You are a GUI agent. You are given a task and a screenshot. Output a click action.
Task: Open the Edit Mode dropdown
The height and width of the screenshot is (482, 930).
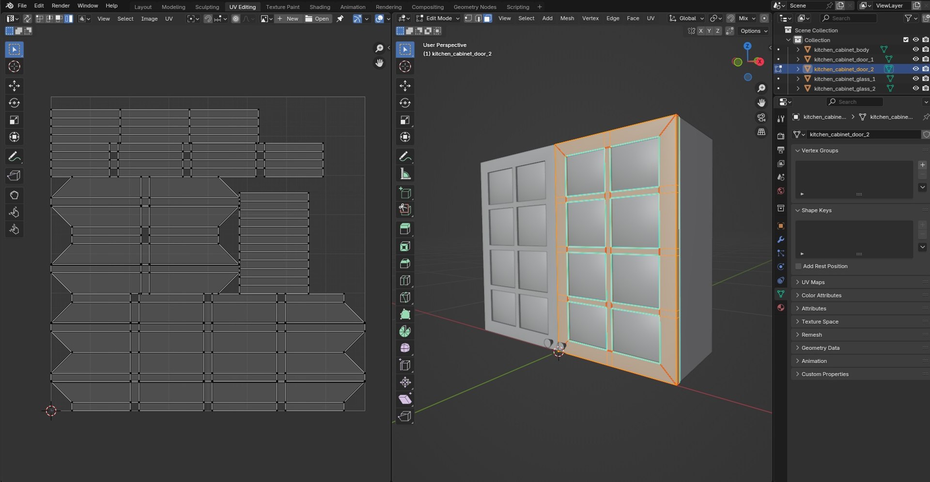[438, 18]
